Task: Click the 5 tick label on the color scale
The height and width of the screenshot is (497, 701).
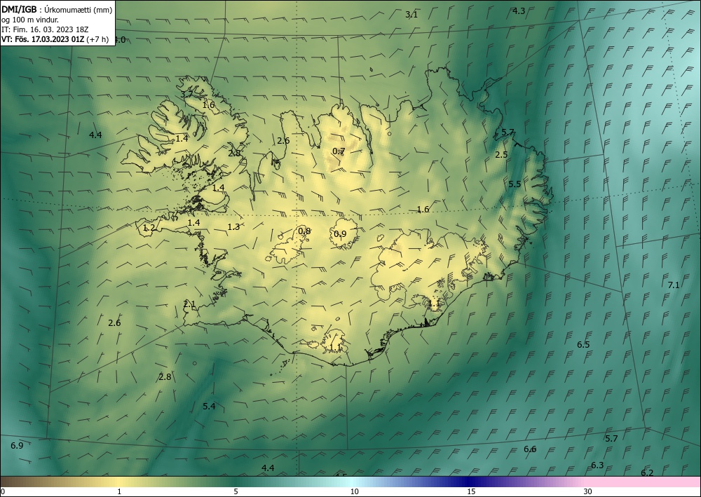Action: click(236, 491)
